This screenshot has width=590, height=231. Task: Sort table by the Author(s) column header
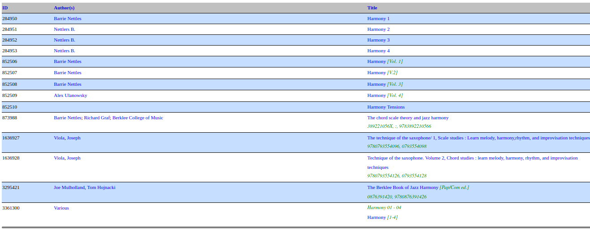click(64, 8)
